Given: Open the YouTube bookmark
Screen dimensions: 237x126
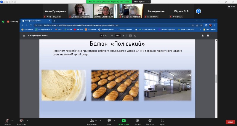Looking at the screenshot, I should pos(78,30).
